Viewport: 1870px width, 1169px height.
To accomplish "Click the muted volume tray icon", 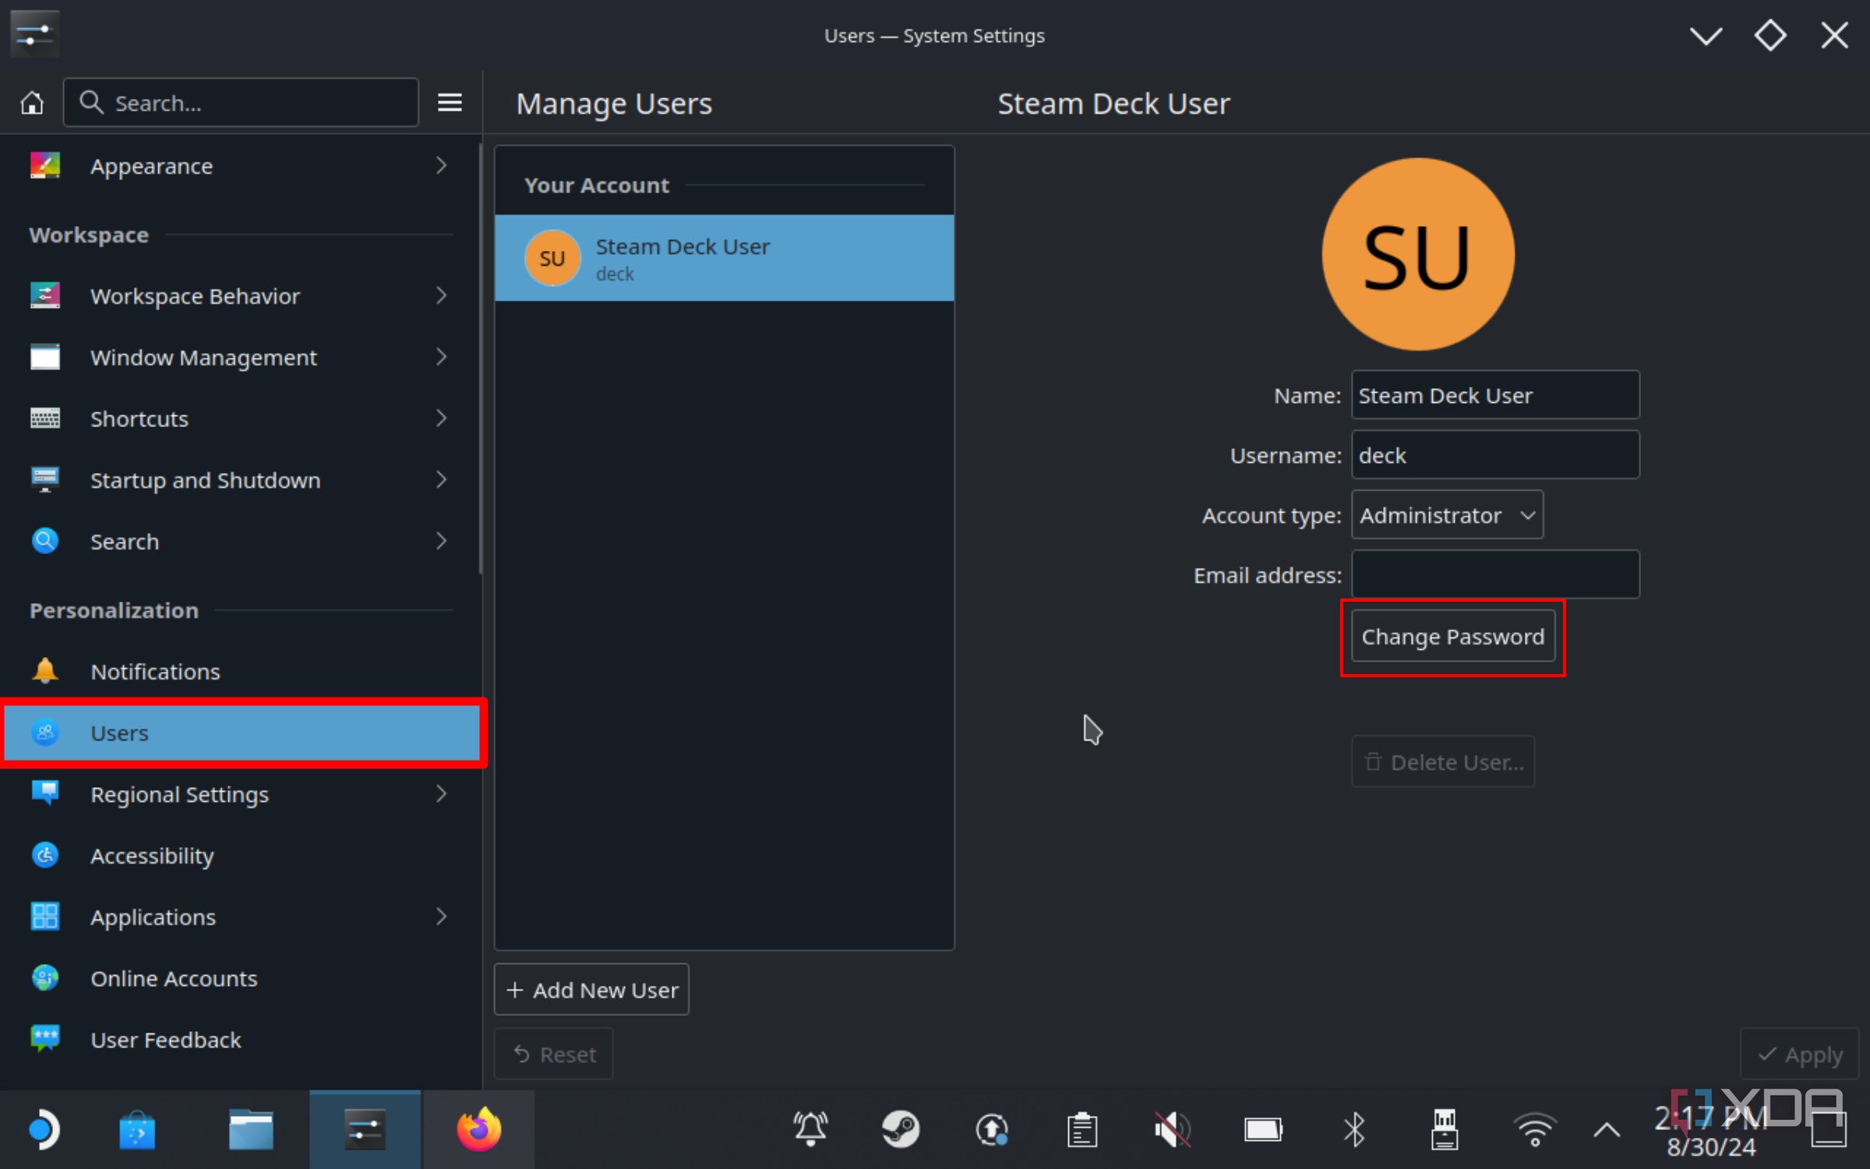I will (1172, 1129).
